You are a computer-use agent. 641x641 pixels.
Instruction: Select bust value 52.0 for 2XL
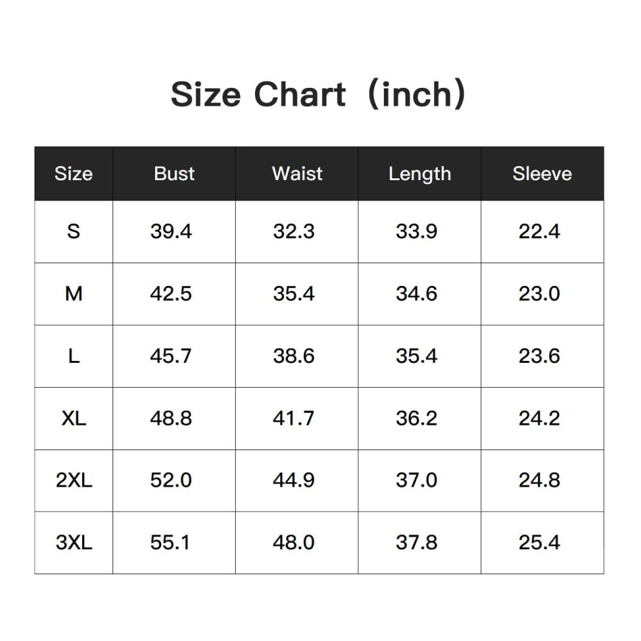coord(171,480)
